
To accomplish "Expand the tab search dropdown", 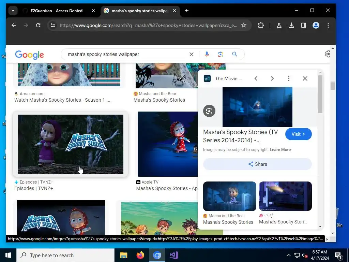I will pos(13,11).
